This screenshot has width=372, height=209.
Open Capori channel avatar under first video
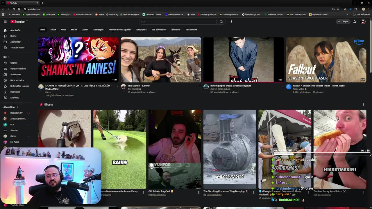(41, 87)
